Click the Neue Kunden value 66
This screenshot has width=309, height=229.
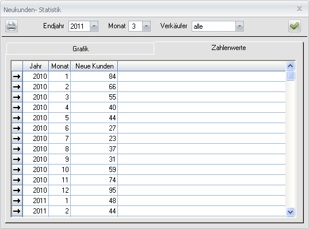tap(94, 87)
